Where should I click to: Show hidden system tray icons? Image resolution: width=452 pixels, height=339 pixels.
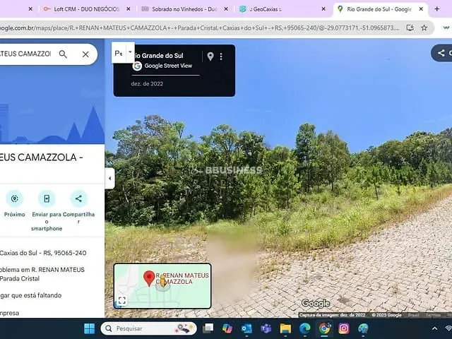(435, 328)
